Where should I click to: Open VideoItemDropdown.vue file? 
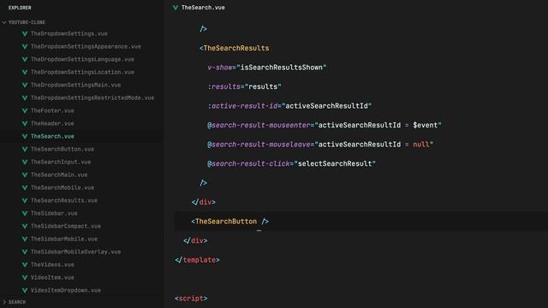(x=66, y=290)
